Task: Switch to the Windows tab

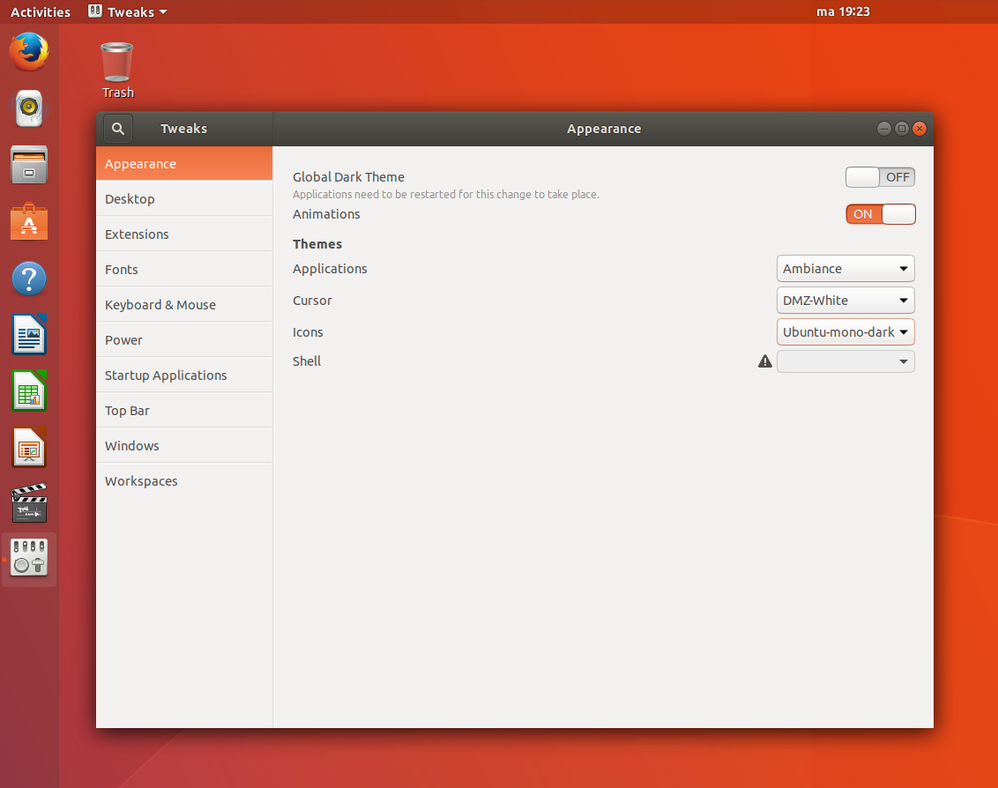Action: pos(184,446)
